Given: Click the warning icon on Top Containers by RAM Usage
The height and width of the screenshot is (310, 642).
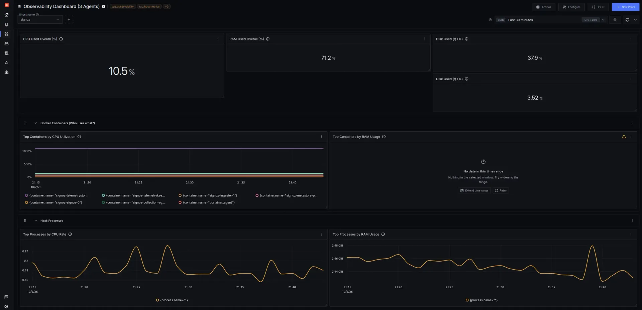Looking at the screenshot, I should pyautogui.click(x=624, y=137).
